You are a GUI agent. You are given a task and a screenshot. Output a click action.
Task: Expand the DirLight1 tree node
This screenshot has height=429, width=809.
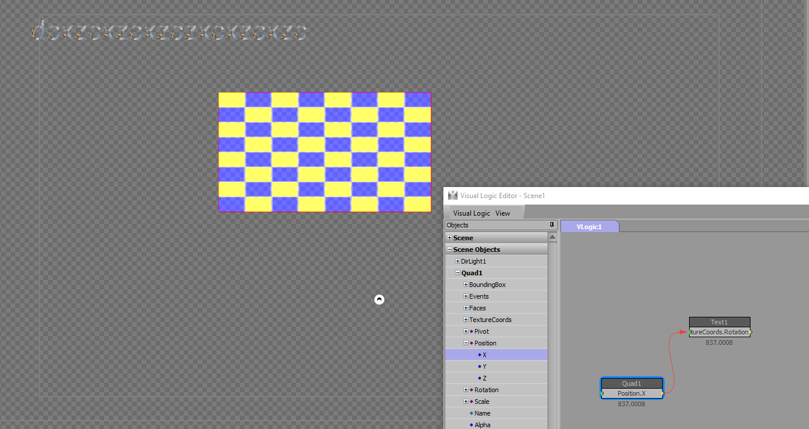point(457,261)
